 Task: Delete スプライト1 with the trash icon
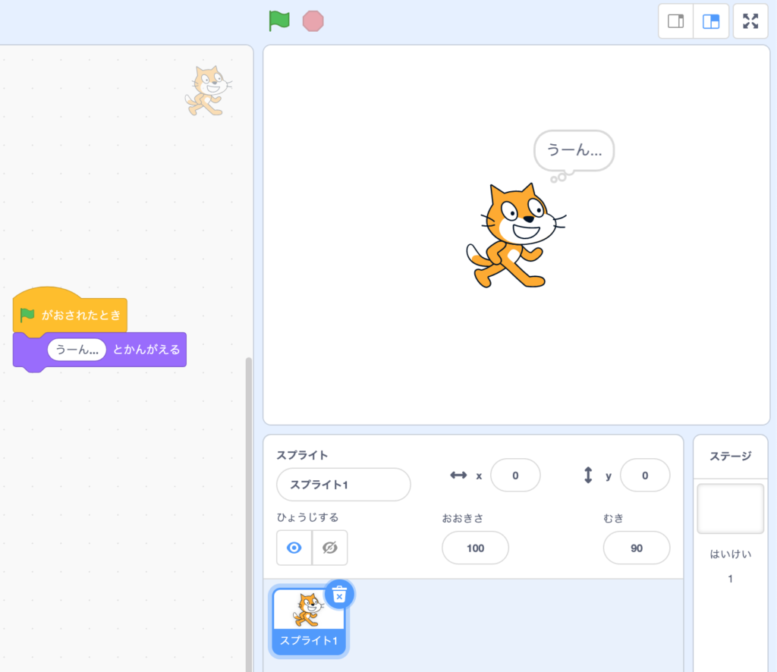[340, 595]
